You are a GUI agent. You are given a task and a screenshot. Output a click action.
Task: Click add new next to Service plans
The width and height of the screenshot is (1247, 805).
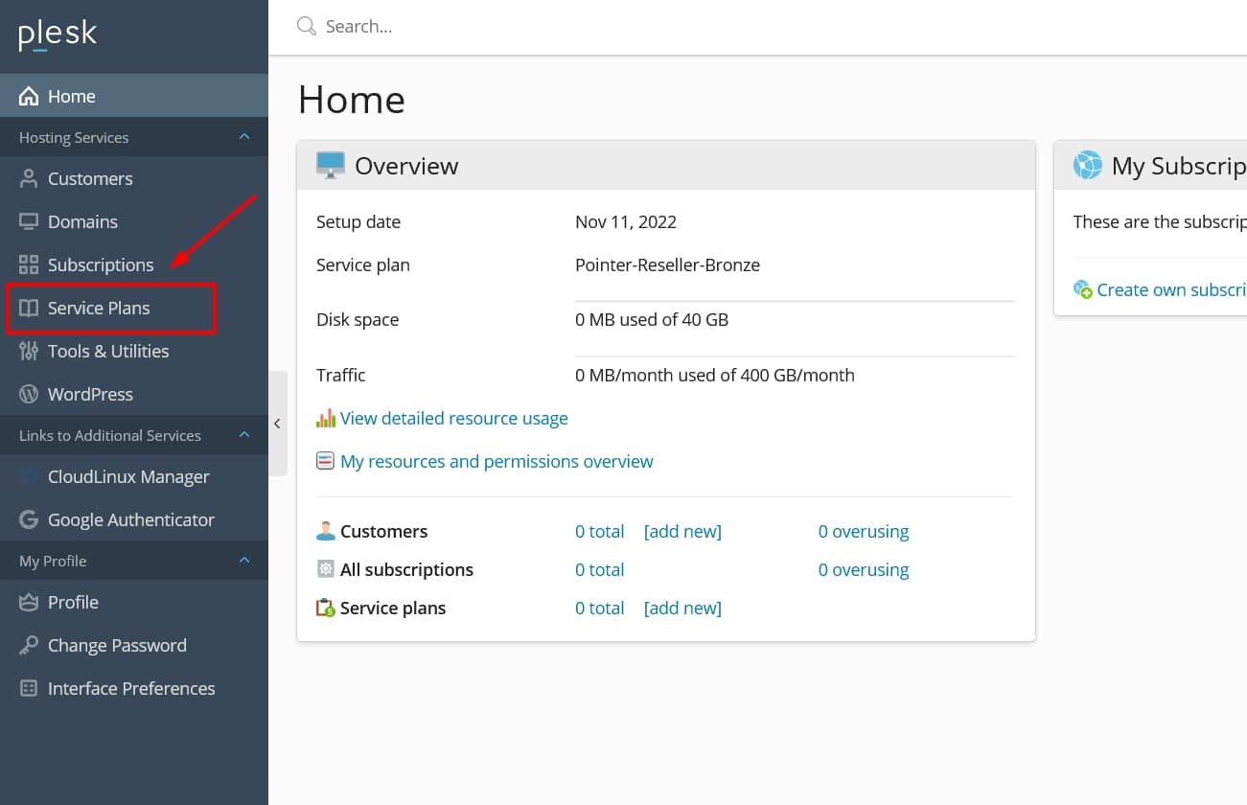(682, 608)
